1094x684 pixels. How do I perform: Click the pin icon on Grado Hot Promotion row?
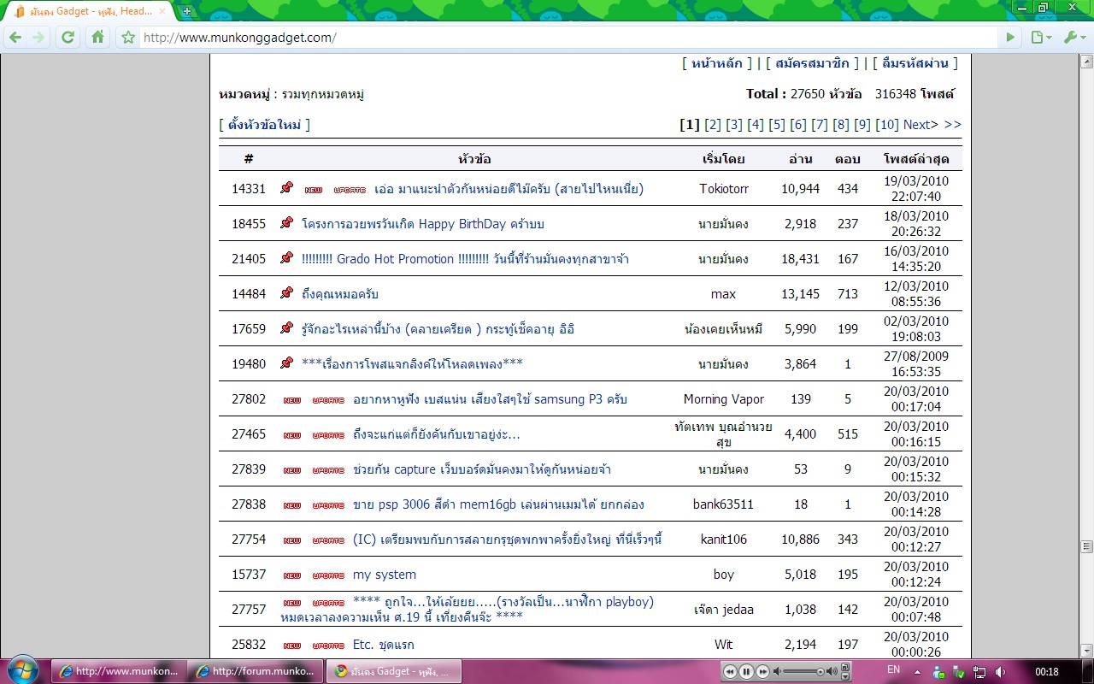point(287,258)
